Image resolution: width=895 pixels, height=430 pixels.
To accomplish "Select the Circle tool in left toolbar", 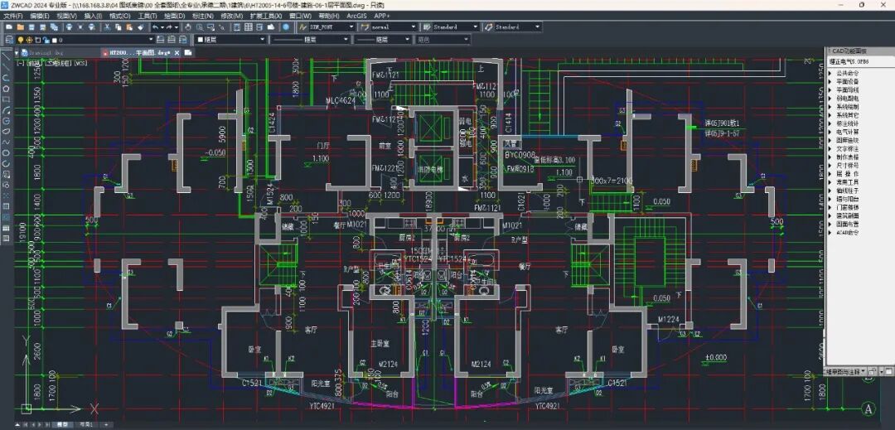I will click(x=7, y=121).
